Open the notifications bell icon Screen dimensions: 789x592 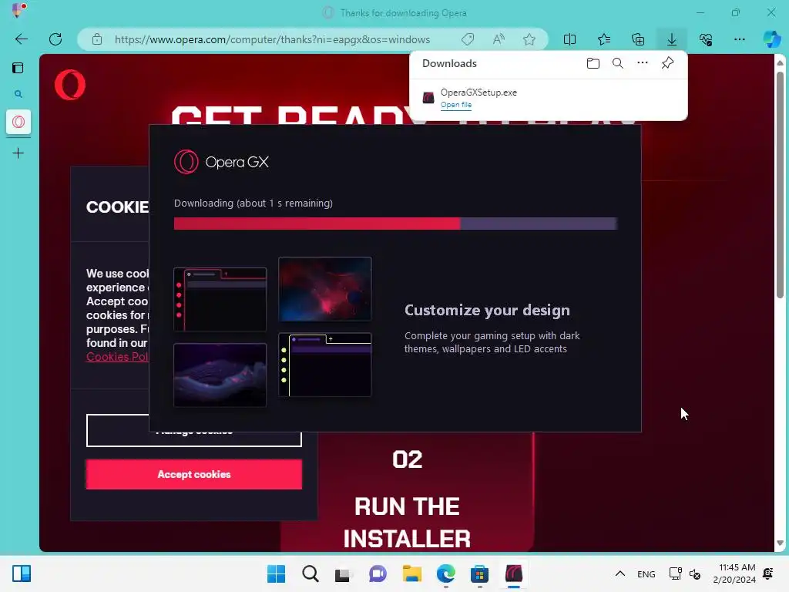[x=768, y=573]
